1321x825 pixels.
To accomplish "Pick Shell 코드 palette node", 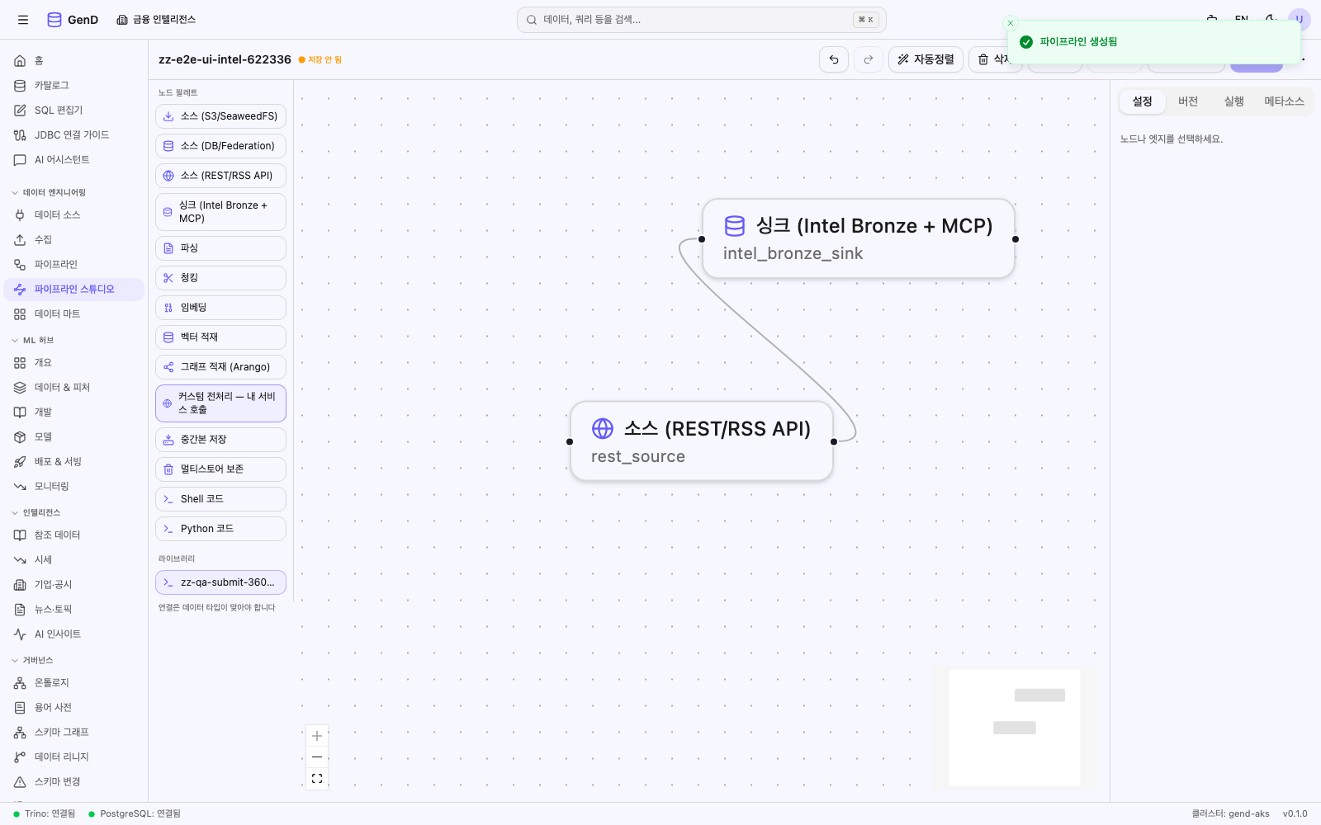I will click(220, 499).
